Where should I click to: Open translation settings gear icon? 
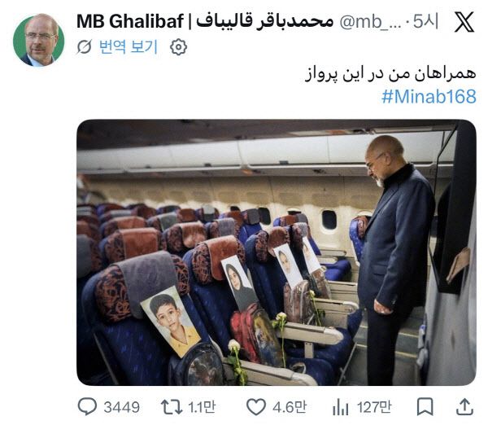tap(178, 47)
